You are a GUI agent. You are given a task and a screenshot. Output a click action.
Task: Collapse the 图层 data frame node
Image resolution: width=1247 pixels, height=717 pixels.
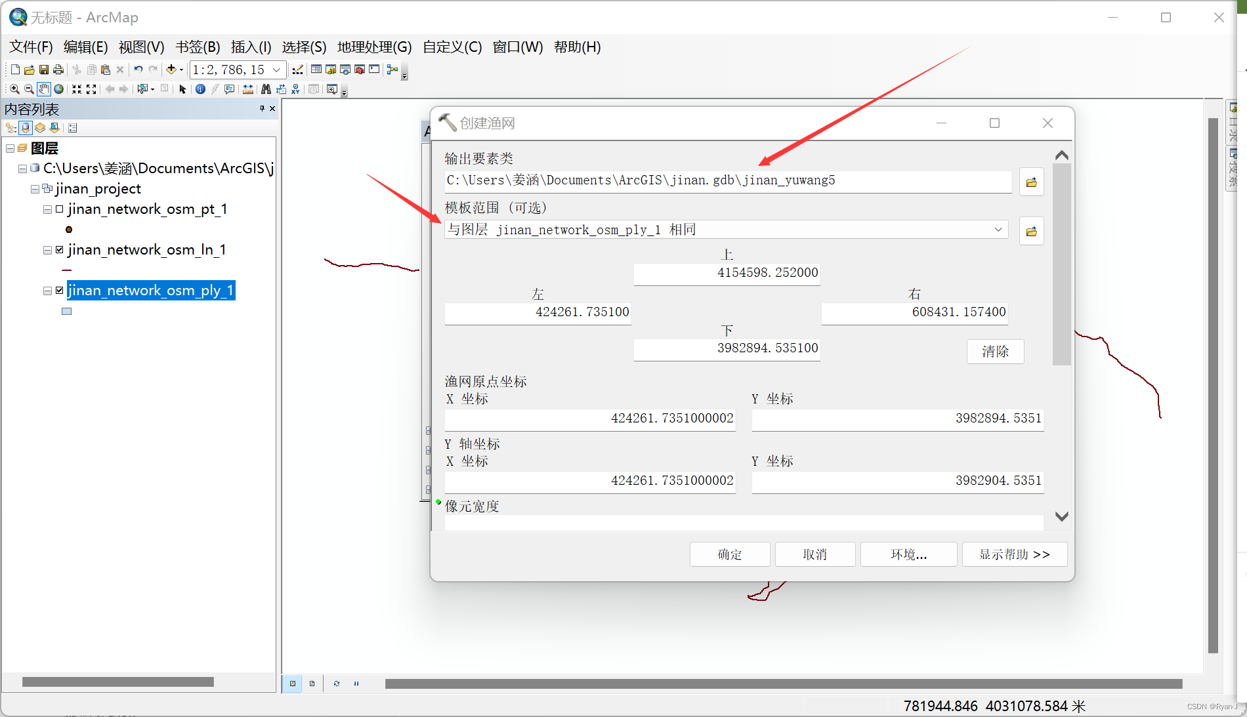tap(10, 149)
